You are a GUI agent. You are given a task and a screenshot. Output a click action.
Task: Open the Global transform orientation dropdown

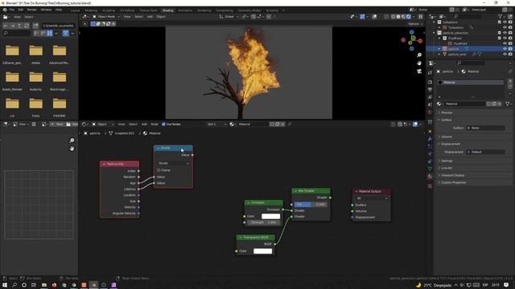point(229,16)
